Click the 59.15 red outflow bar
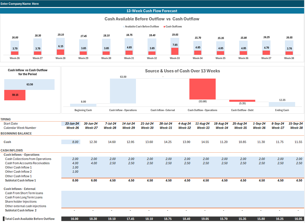 click(x=15, y=95)
